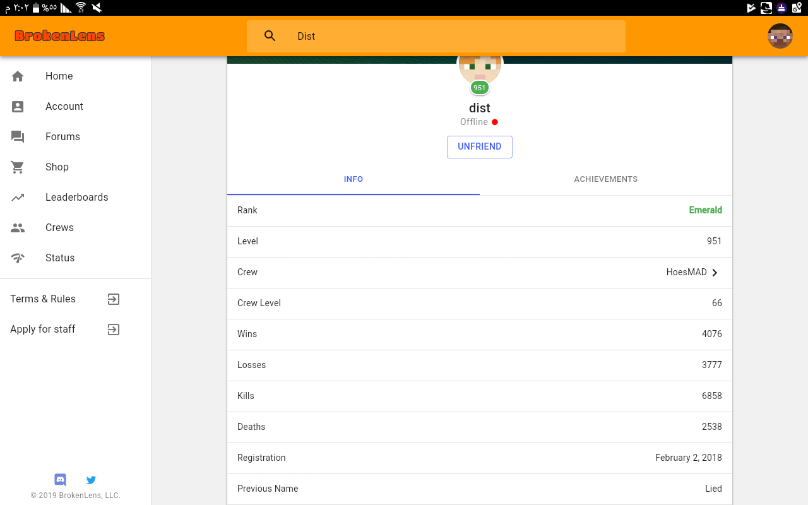
Task: Click the Shop cart icon
Action: pyautogui.click(x=18, y=167)
